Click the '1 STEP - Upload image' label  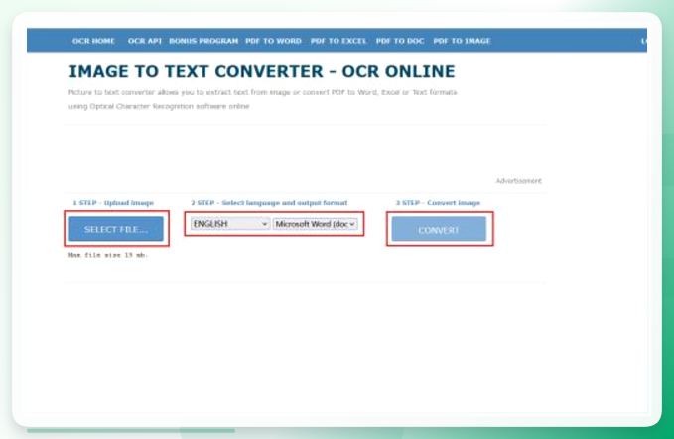click(113, 203)
